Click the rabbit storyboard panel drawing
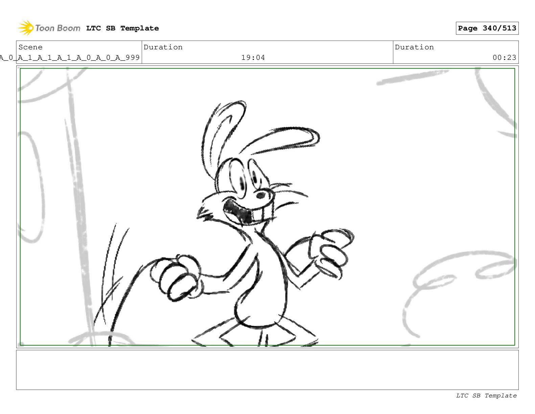This screenshot has height=414, width=535. tap(267, 207)
